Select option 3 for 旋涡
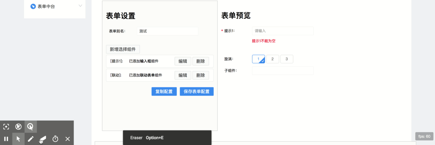435x145 pixels. (287, 59)
